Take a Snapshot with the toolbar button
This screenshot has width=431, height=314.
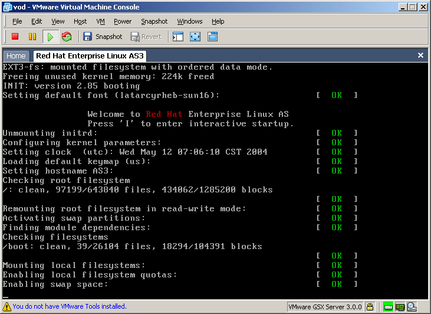(103, 37)
